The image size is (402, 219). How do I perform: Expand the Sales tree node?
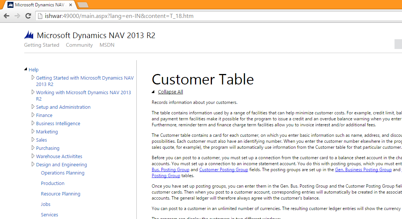coord(33,139)
